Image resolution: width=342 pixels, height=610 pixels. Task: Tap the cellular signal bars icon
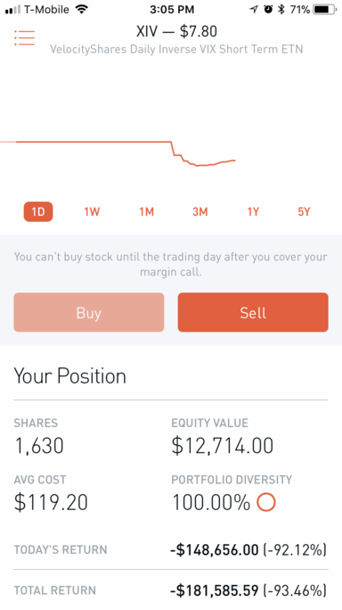(x=12, y=10)
